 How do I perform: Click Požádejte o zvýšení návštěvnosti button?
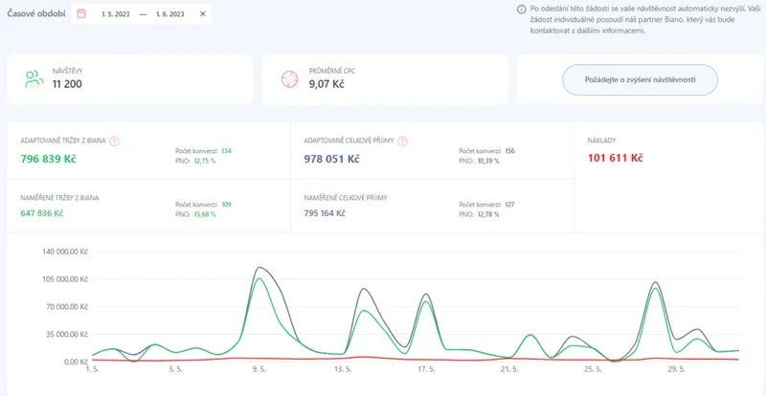coord(640,79)
